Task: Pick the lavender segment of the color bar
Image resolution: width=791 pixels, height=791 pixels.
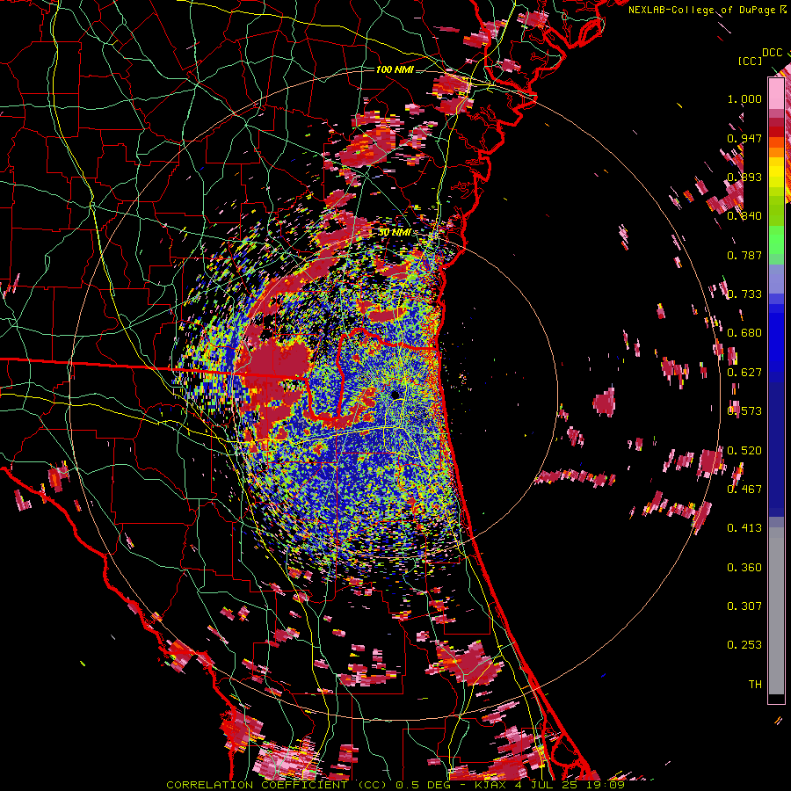Action: pyautogui.click(x=776, y=279)
